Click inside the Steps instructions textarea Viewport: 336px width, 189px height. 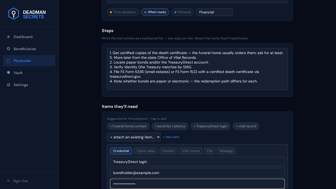coord(197,69)
